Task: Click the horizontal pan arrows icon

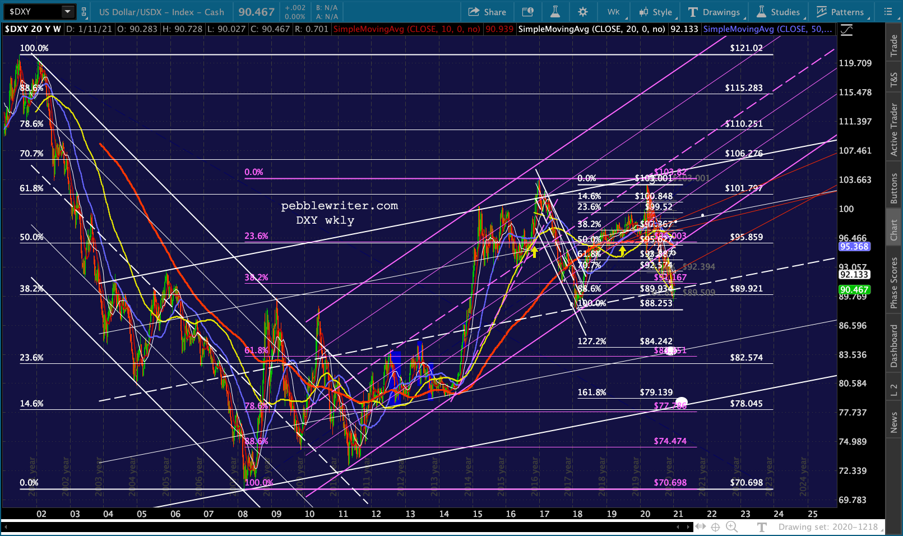Action: point(701,526)
